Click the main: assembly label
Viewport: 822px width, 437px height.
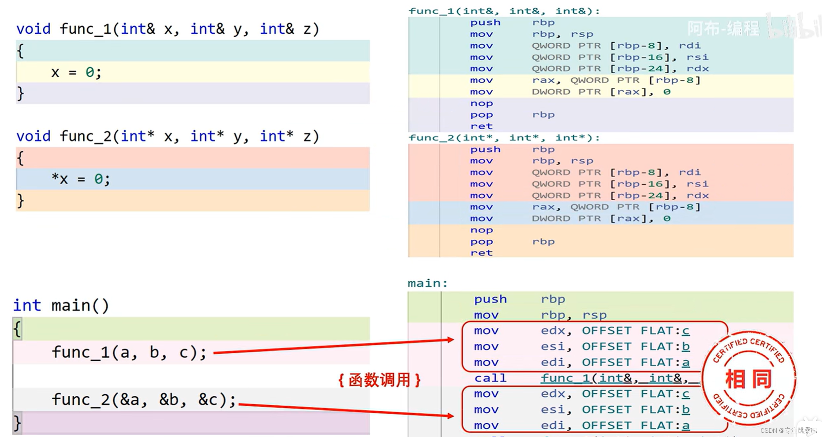click(x=428, y=283)
